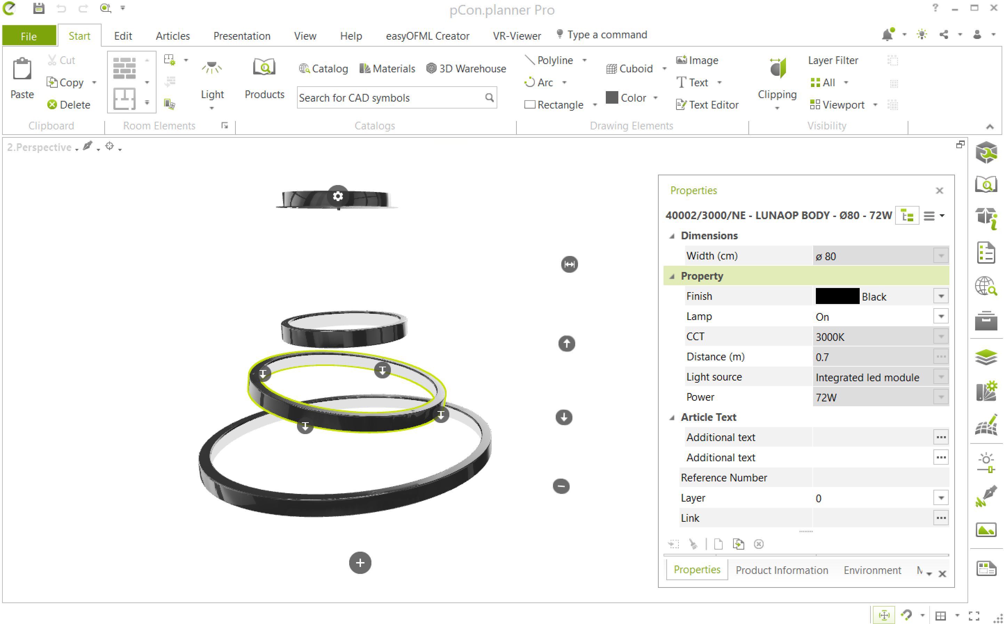
Task: Click the Redo arrow icon
Action: pyautogui.click(x=83, y=8)
